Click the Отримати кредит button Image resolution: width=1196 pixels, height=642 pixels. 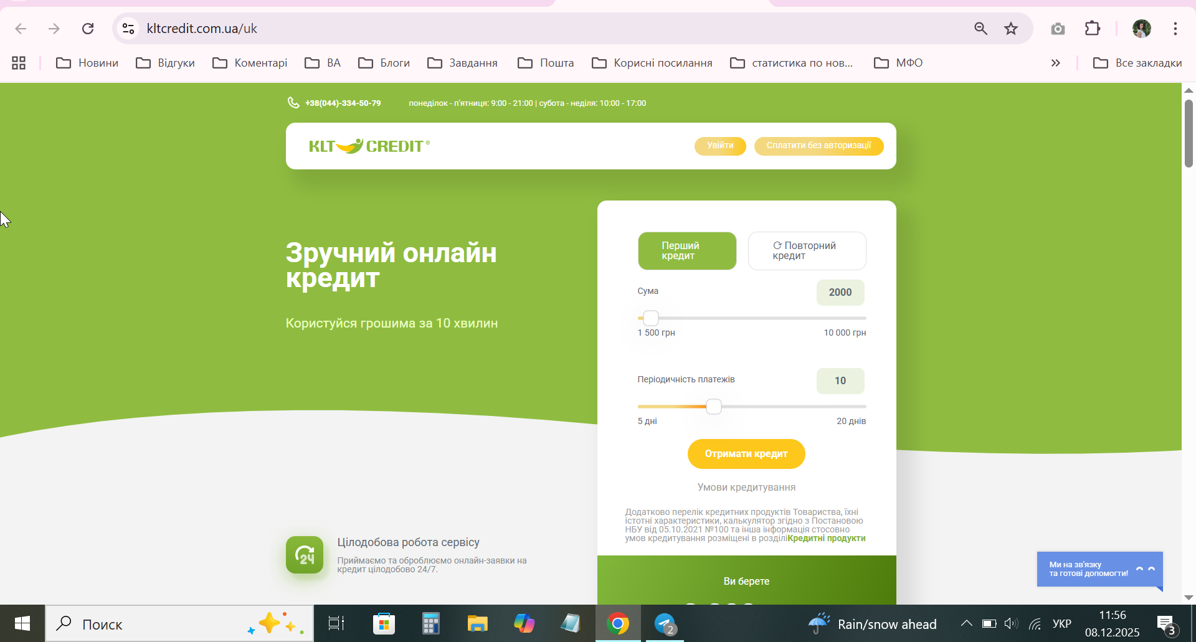click(x=746, y=454)
